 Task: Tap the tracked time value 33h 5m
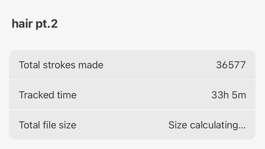229,95
